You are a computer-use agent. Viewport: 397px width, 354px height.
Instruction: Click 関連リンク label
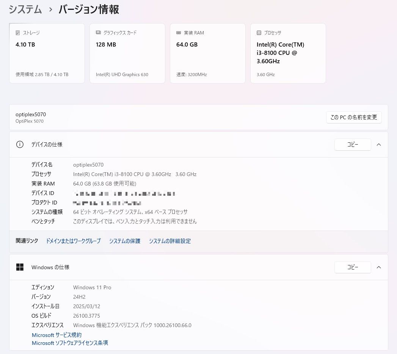click(x=27, y=241)
